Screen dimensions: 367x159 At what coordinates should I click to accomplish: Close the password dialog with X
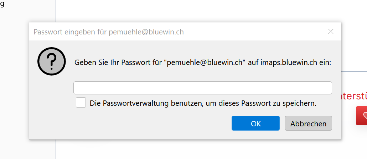click(331, 32)
